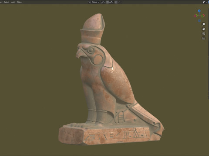Click the pan view hand icon
The width and height of the screenshot is (209, 156).
pyautogui.click(x=204, y=29)
